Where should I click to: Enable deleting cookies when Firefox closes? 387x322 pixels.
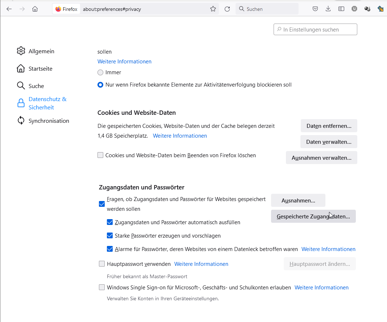100,155
